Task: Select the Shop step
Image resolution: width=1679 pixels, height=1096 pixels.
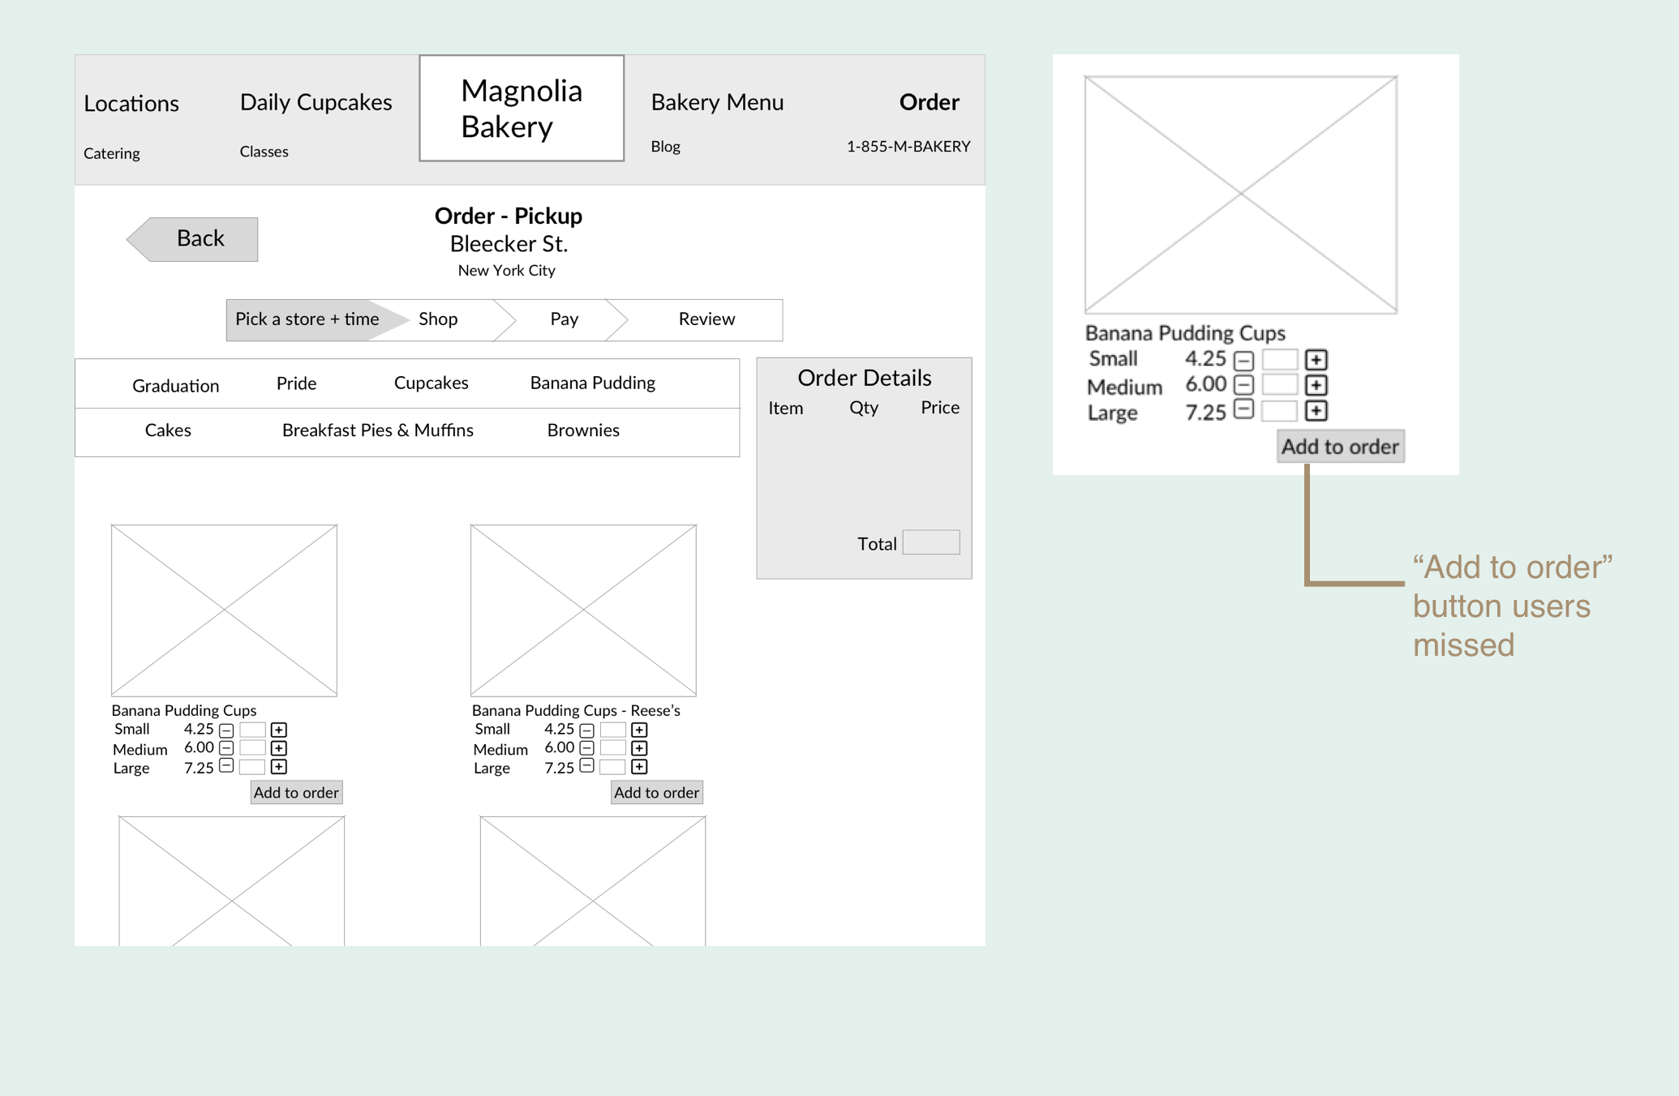Action: coord(438,319)
